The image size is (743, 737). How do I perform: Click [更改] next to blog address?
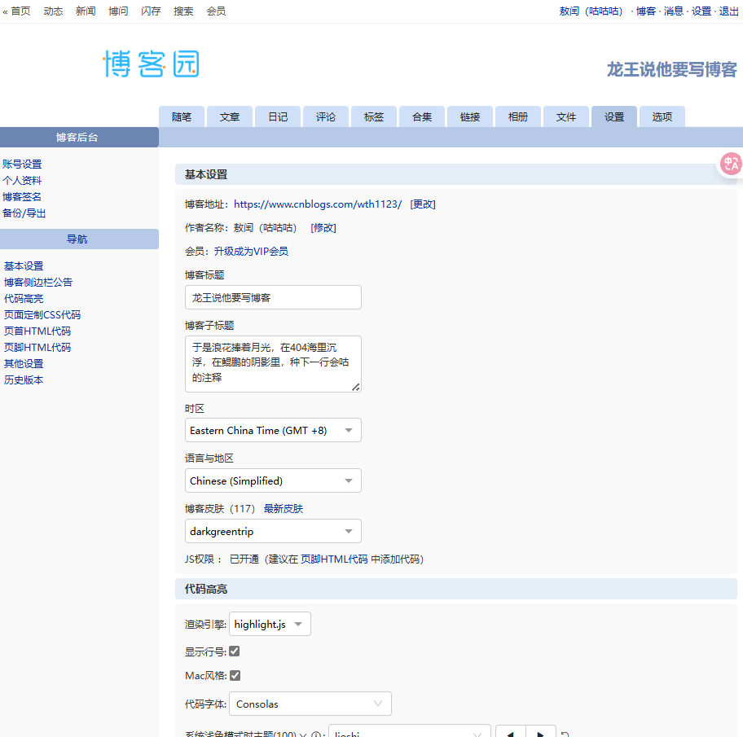click(x=423, y=204)
